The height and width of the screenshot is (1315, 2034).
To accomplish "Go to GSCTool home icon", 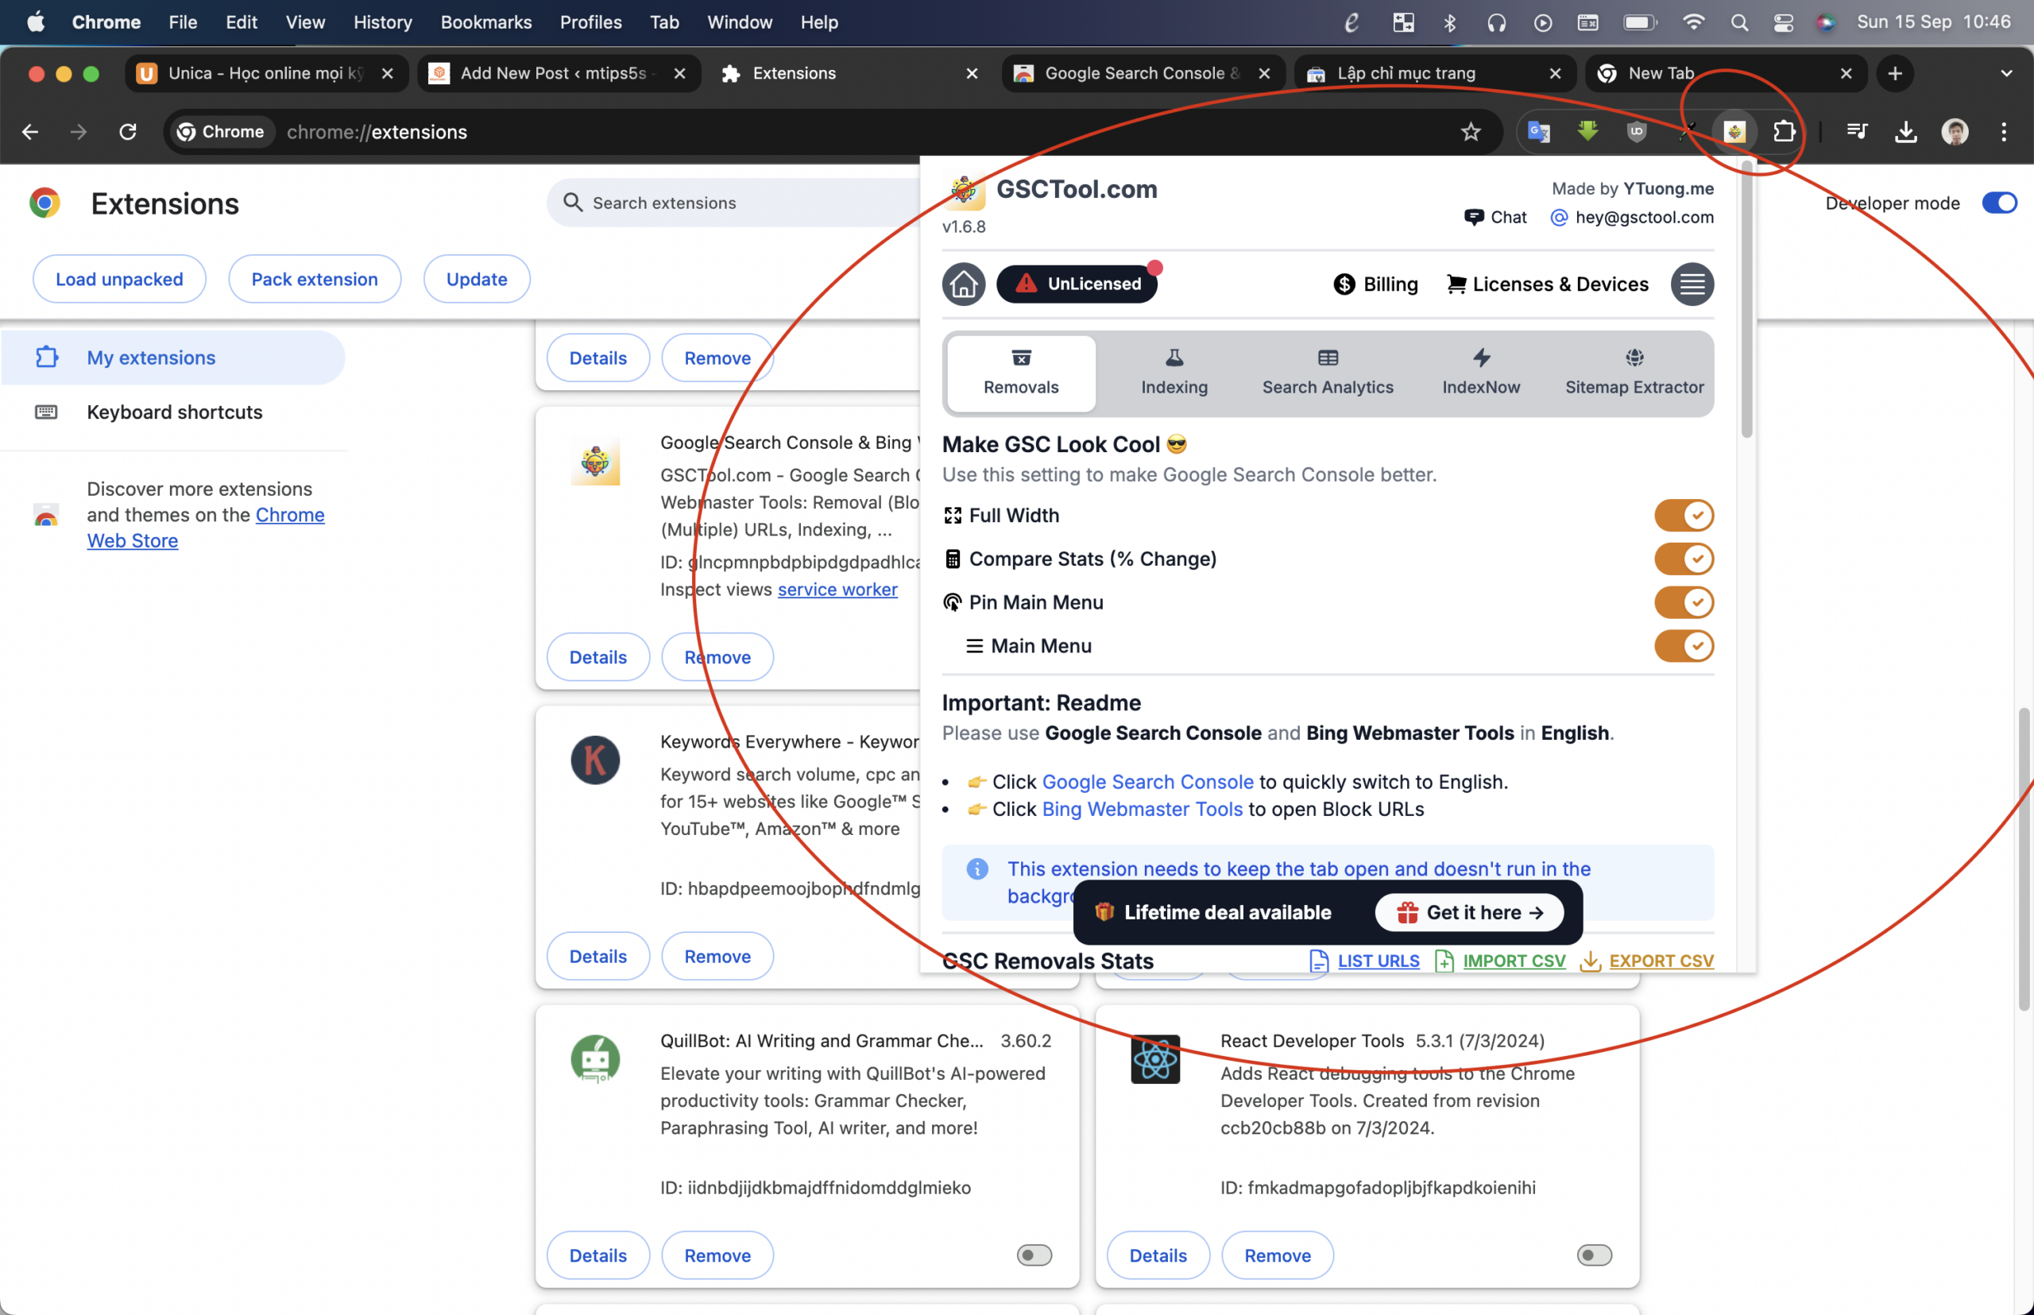I will click(963, 284).
